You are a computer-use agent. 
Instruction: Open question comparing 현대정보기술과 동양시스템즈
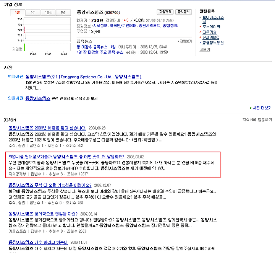pyautogui.click(x=66, y=157)
